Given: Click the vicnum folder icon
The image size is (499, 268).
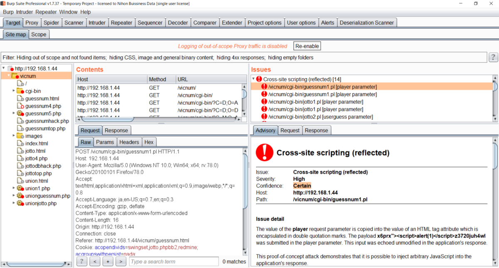Looking at the screenshot, I should (15, 76).
